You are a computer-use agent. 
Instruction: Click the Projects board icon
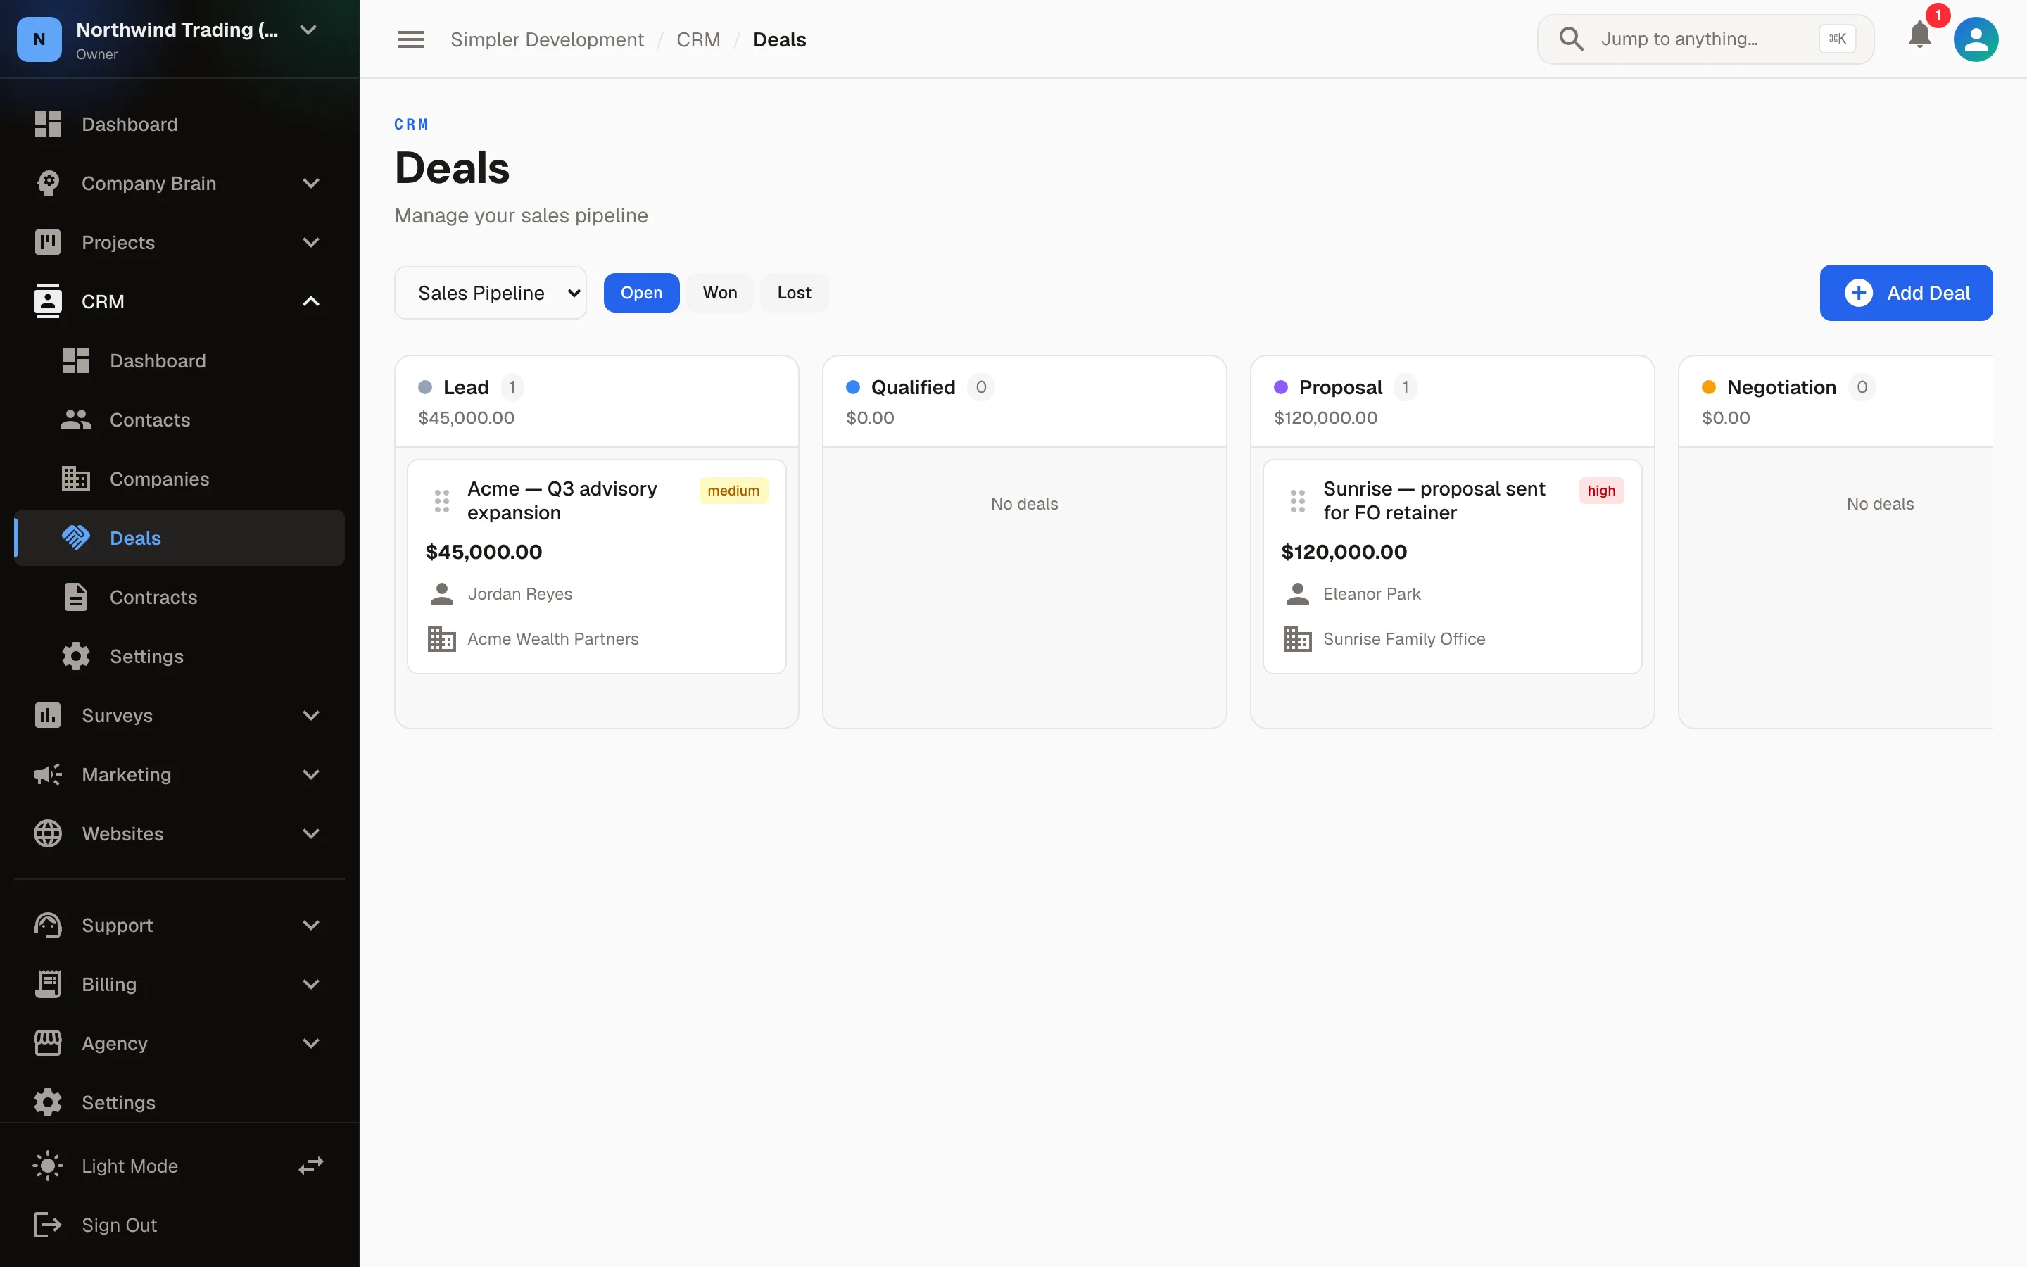(48, 242)
